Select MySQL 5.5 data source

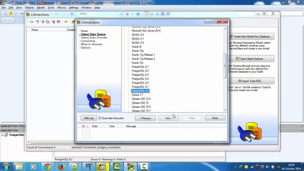tap(138, 43)
